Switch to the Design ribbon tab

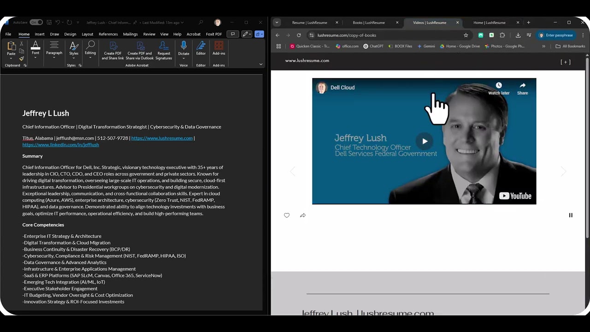[70, 34]
